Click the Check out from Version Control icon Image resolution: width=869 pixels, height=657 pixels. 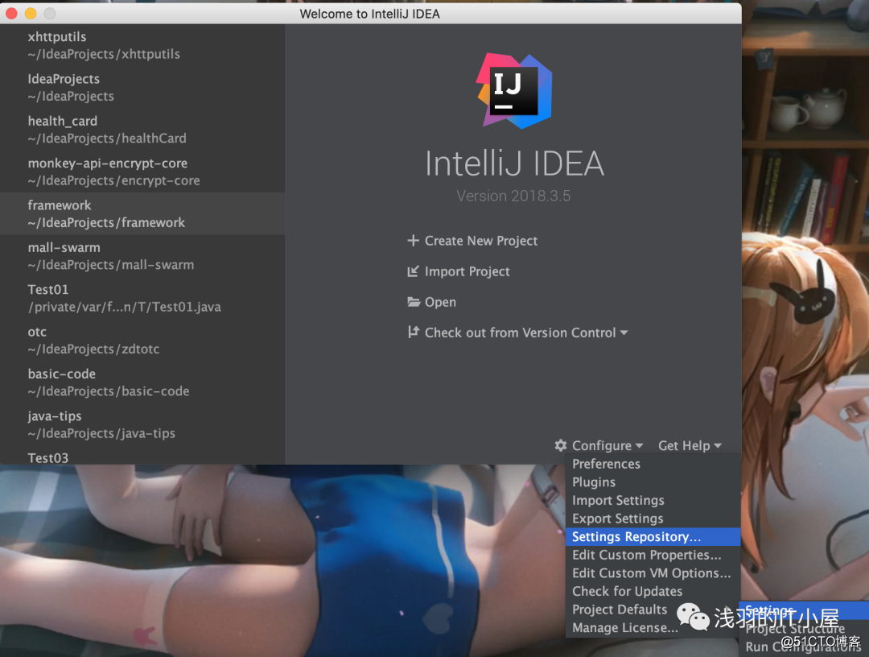413,332
